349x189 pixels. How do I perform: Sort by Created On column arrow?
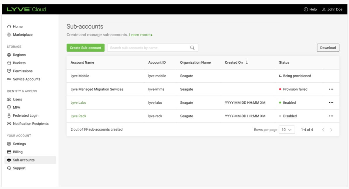(247, 63)
